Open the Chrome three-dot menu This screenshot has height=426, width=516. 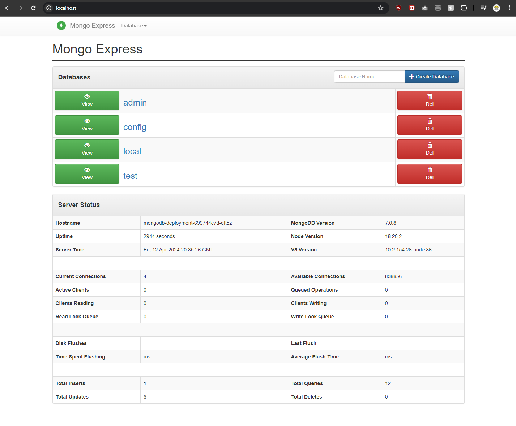[509, 8]
